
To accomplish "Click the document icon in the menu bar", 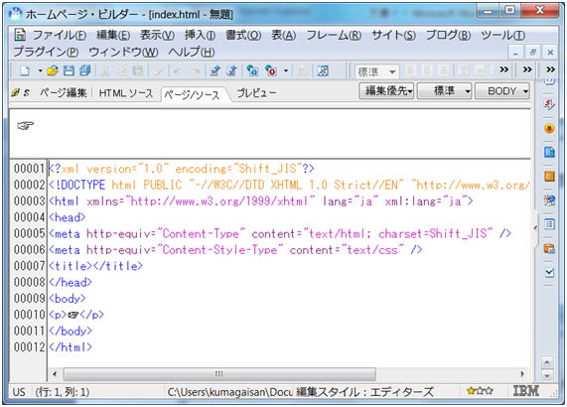I will coord(20,35).
